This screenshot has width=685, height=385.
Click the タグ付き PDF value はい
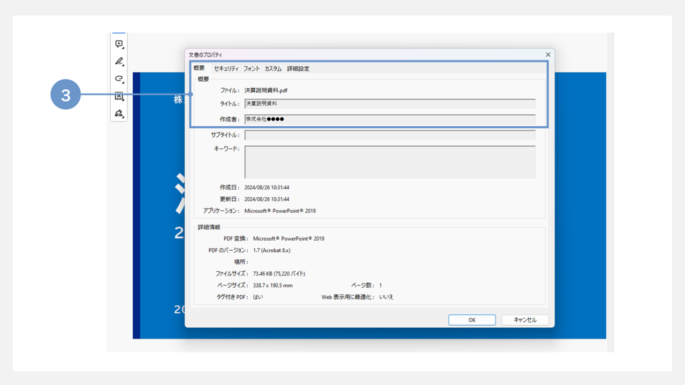point(258,297)
